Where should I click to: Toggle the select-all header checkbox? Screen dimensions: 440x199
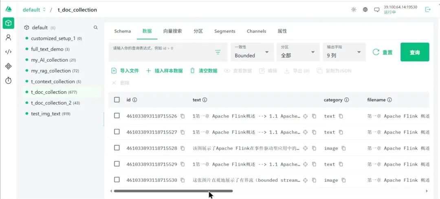click(x=117, y=99)
